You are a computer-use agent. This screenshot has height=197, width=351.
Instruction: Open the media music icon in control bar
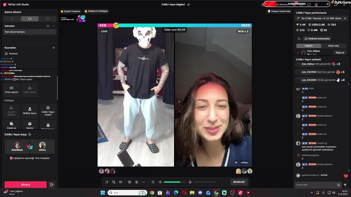click(114, 182)
